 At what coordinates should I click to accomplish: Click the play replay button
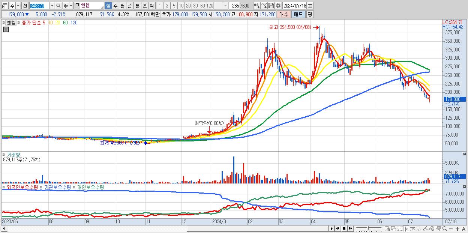pos(331,228)
